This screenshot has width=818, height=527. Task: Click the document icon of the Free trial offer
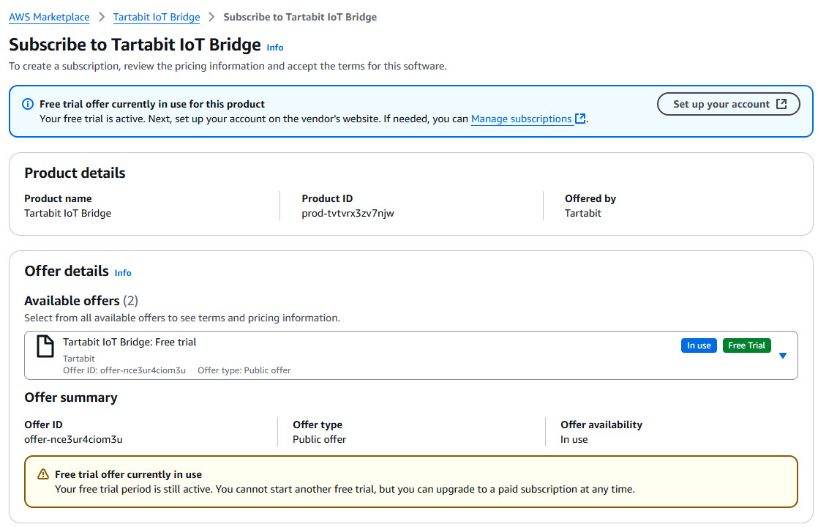pyautogui.click(x=45, y=346)
